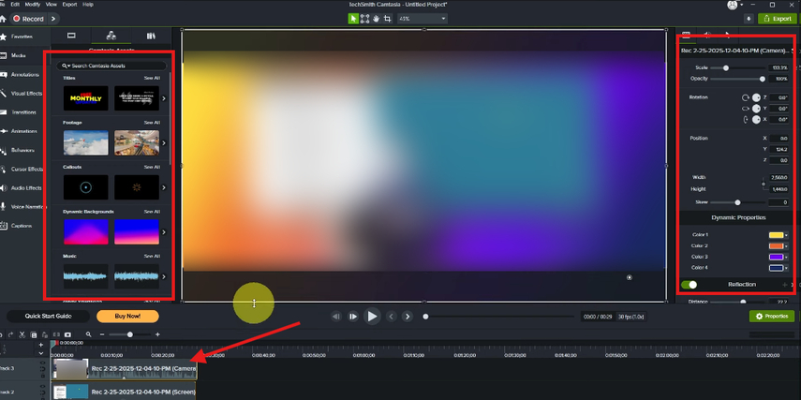Click the green Export button
The height and width of the screenshot is (400, 801).
tap(777, 19)
